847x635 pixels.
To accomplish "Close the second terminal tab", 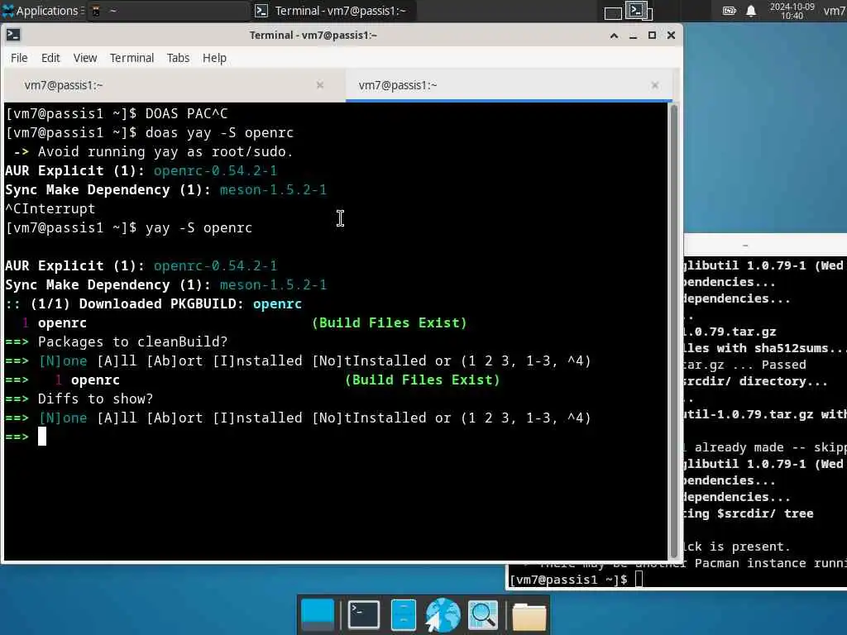I will click(655, 85).
